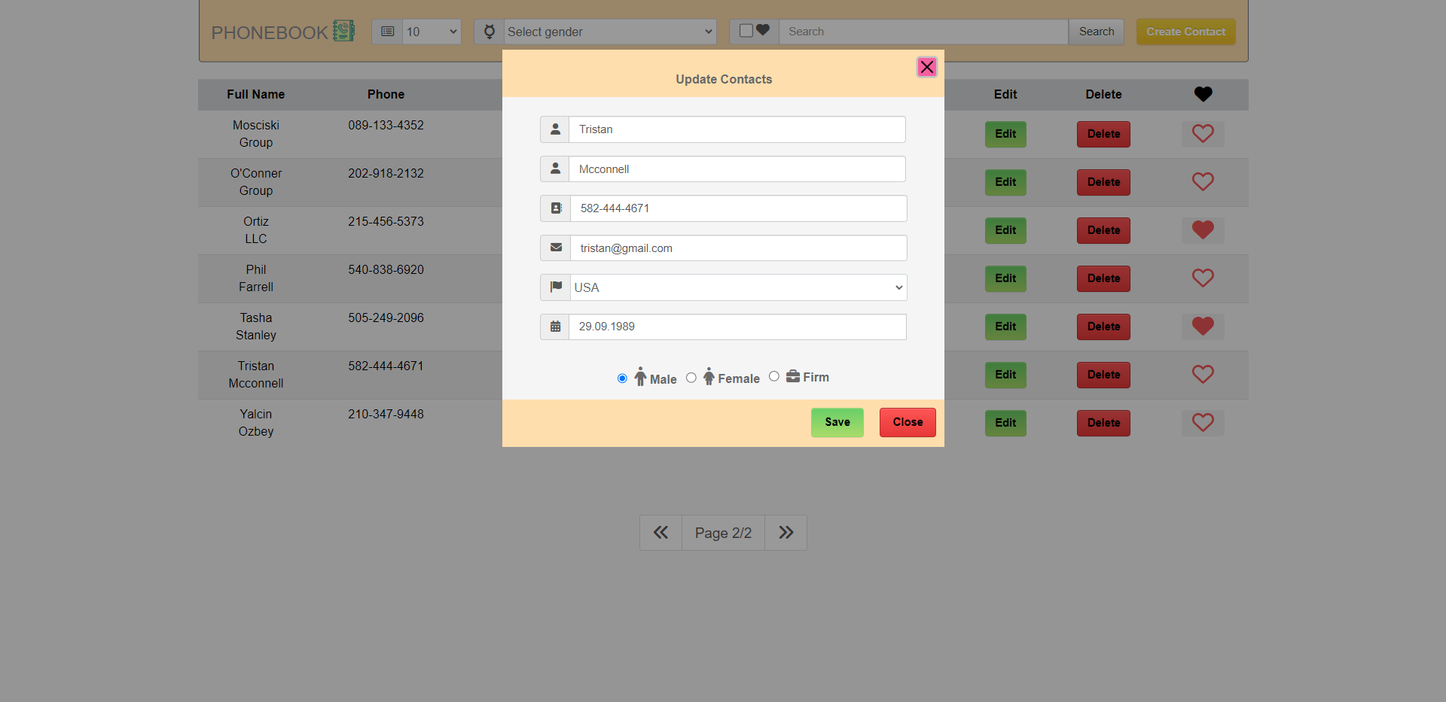Save the contact changes
Screen dimensions: 1446x702
click(x=837, y=422)
